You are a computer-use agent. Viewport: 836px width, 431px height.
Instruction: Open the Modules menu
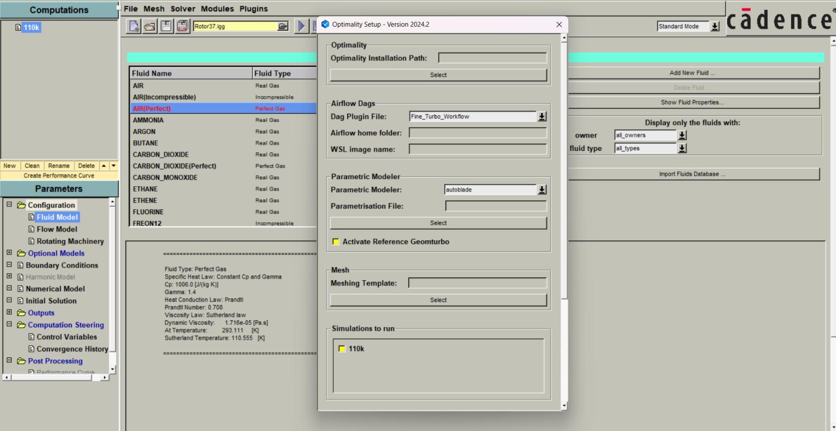[x=217, y=9]
